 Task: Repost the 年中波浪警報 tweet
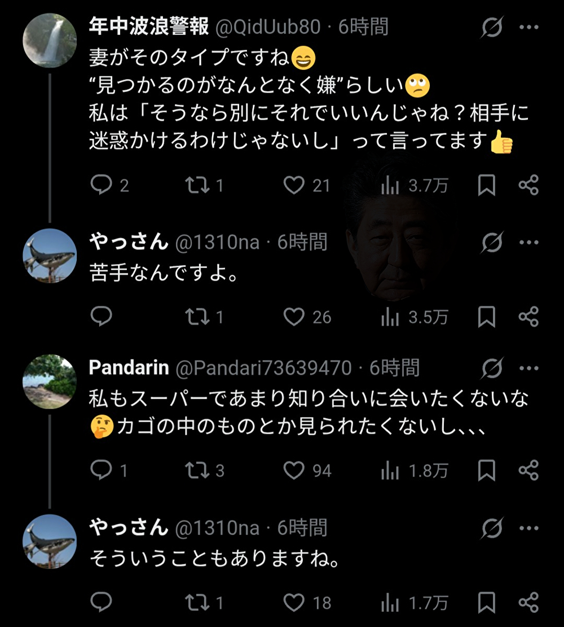click(x=196, y=185)
